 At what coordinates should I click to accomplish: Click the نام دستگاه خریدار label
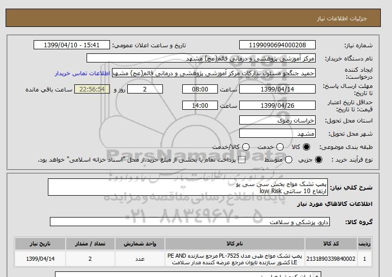[349, 58]
